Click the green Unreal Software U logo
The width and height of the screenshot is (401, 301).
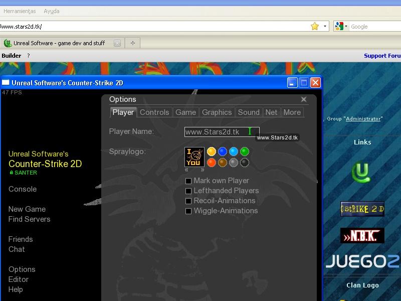(x=361, y=172)
